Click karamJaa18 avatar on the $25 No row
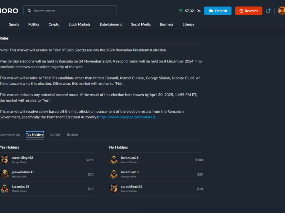The height and width of the screenshot is (213, 285). click(114, 174)
